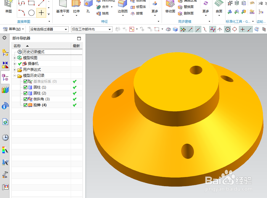Click the front hole in the flange
Screen dimensions: 267x198
click(187, 151)
